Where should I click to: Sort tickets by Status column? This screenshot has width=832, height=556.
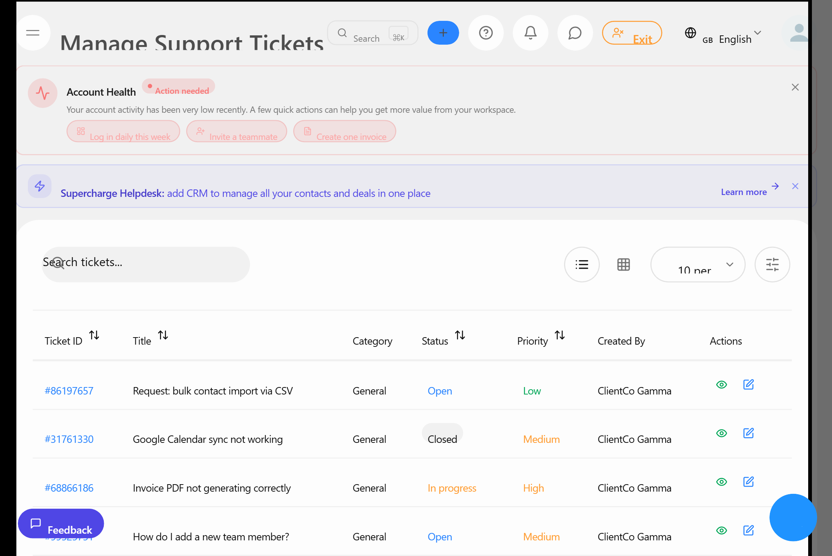[x=460, y=335]
